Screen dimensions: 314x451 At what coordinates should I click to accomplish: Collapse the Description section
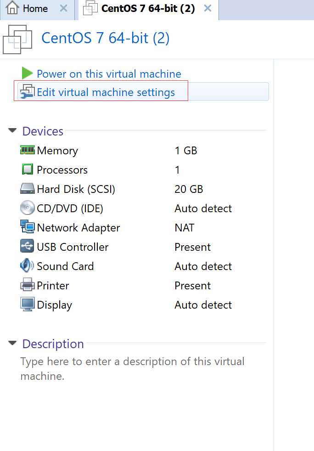pos(12,343)
